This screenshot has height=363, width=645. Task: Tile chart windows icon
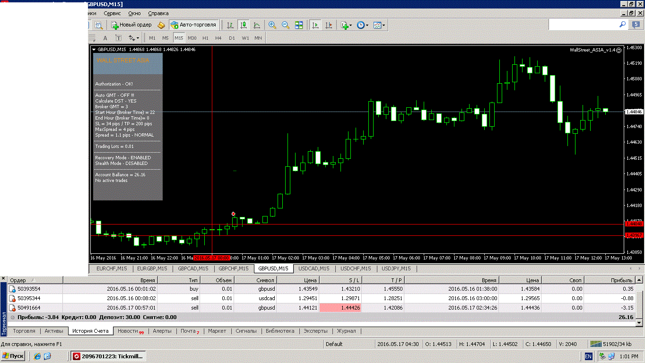tap(299, 25)
